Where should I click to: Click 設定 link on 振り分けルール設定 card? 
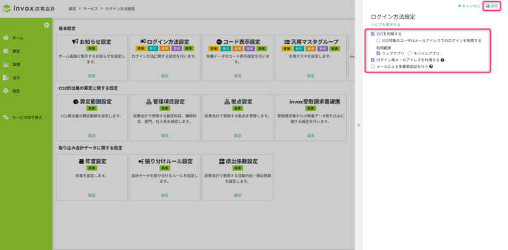(x=165, y=195)
